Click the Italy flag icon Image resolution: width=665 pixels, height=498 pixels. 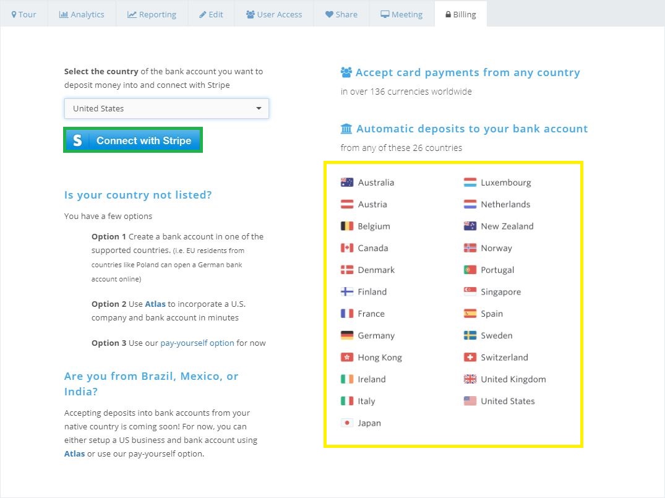347,401
